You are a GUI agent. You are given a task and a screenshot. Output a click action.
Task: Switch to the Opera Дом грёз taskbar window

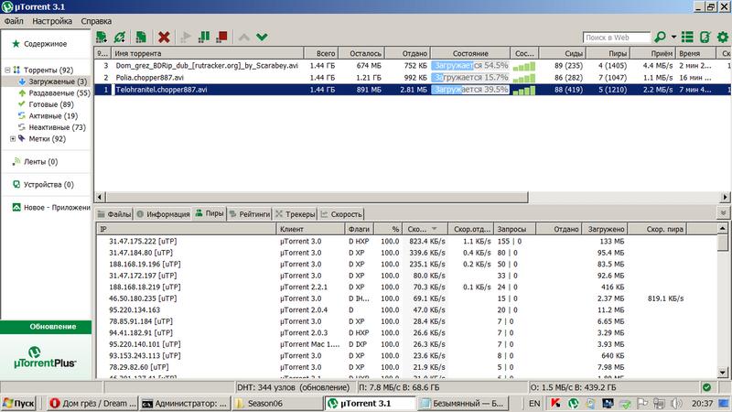pos(92,403)
